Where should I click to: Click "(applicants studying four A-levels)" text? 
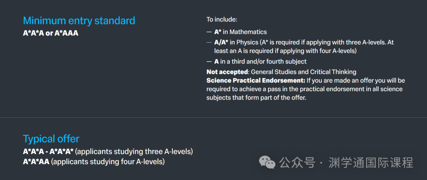pos(108,162)
